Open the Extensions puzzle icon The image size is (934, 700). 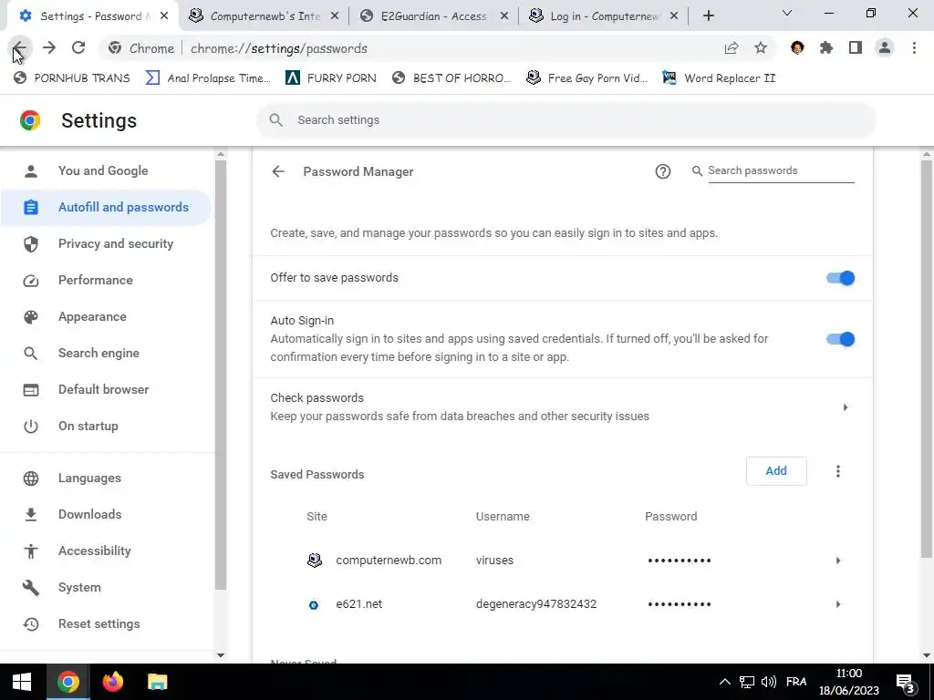point(826,48)
